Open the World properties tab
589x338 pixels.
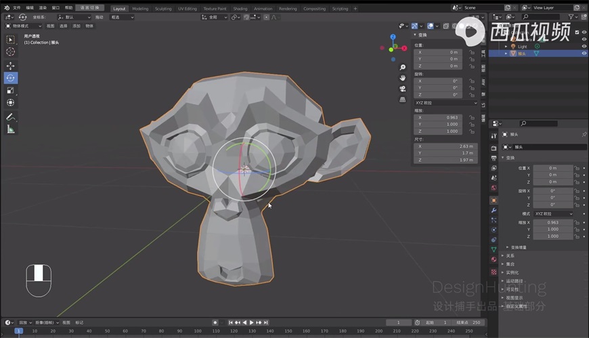[494, 188]
